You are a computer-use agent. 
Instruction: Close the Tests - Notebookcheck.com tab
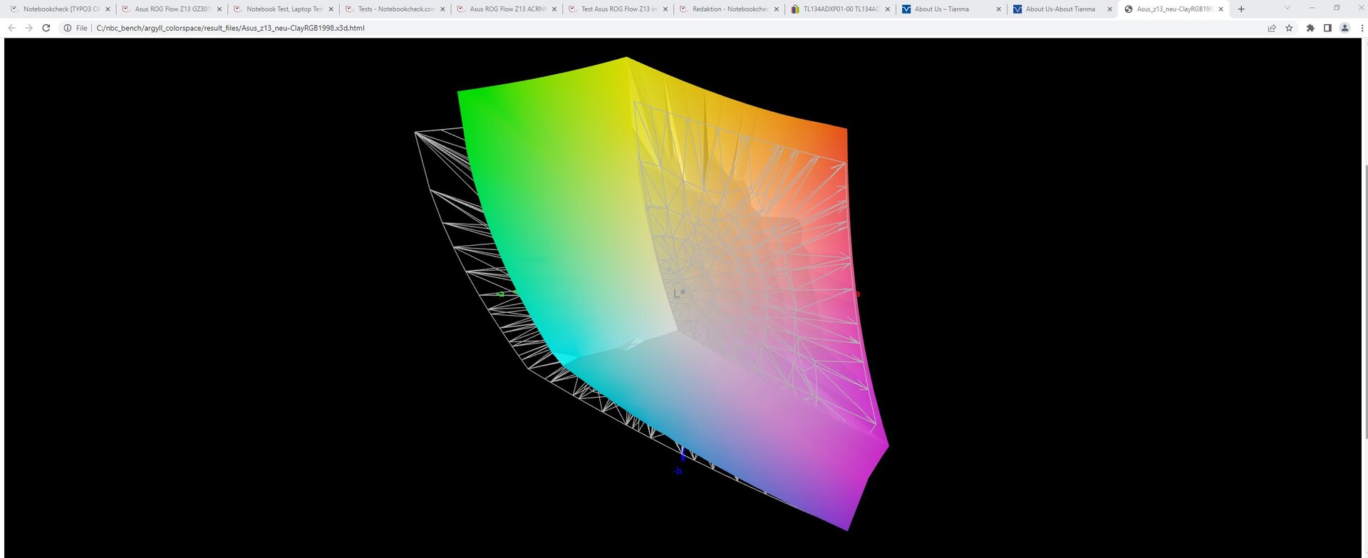(x=442, y=9)
